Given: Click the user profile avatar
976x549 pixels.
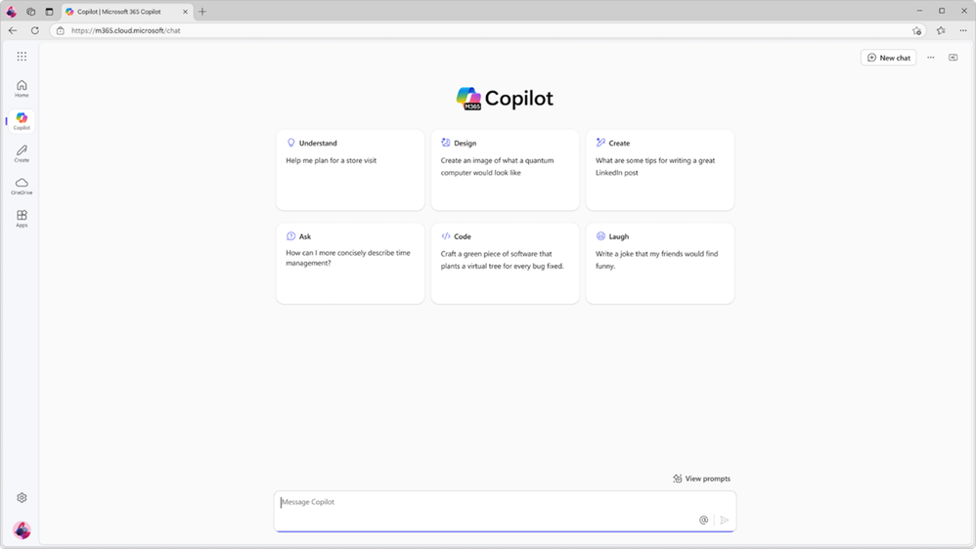Looking at the screenshot, I should (x=22, y=529).
